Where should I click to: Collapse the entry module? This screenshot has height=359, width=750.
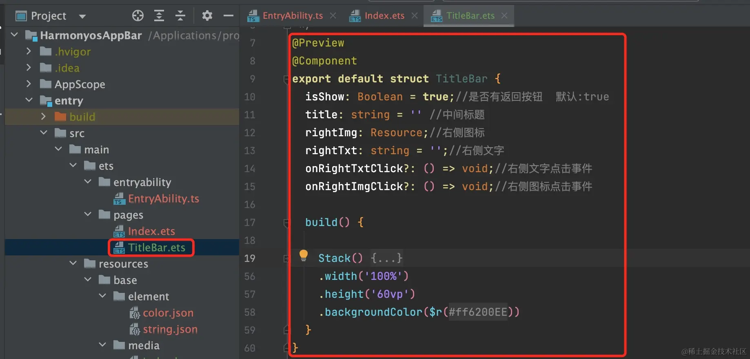(29, 100)
